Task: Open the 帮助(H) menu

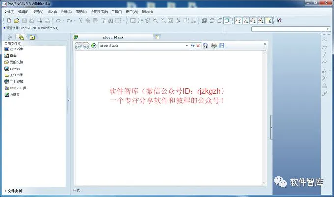Action: coord(147,12)
